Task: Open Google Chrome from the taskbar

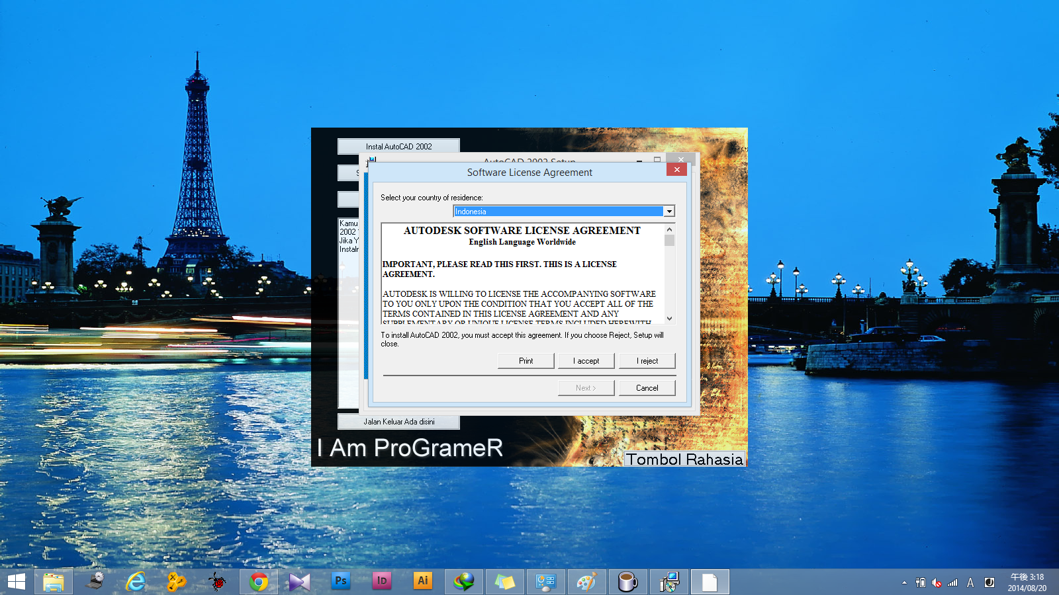Action: point(259,582)
